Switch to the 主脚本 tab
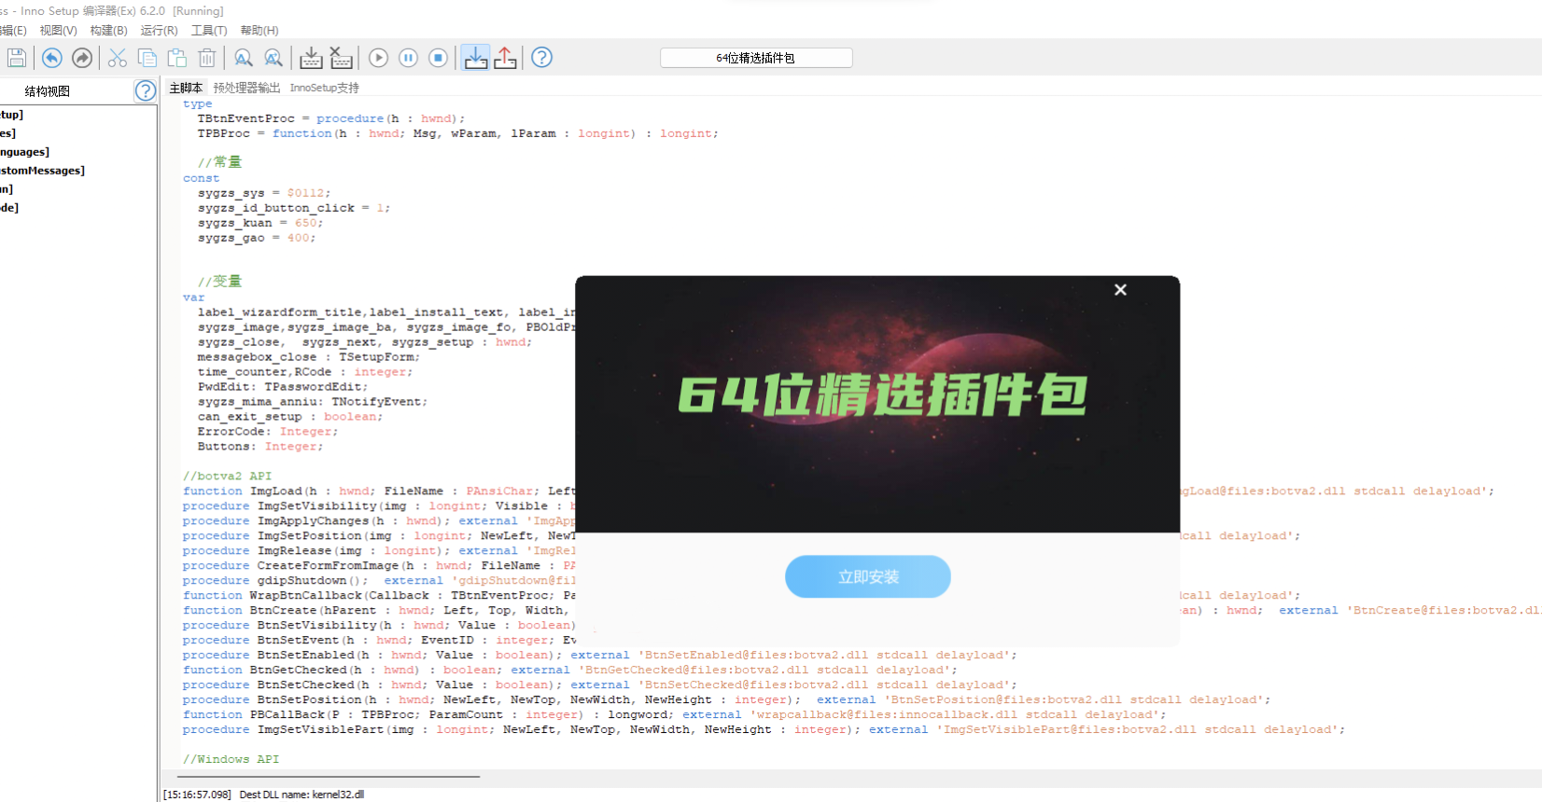The image size is (1542, 802). pyautogui.click(x=186, y=88)
